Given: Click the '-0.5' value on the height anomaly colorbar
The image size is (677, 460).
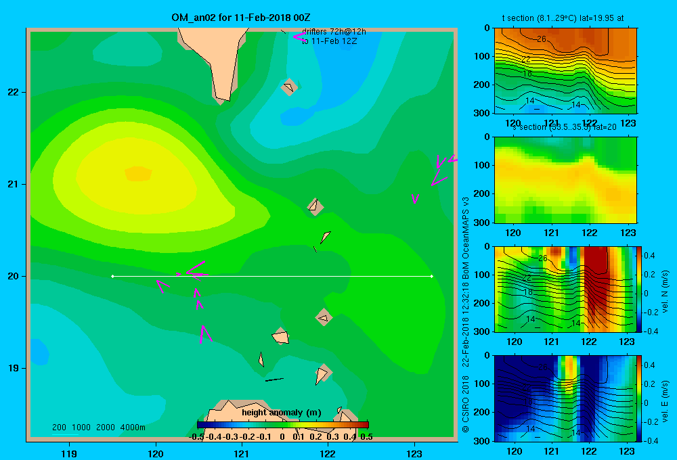Looking at the screenshot, I should click(x=197, y=437).
